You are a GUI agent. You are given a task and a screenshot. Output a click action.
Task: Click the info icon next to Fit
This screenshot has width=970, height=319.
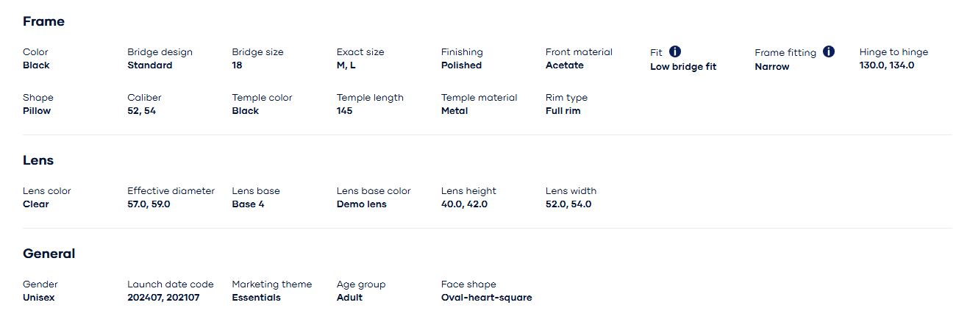(x=675, y=51)
